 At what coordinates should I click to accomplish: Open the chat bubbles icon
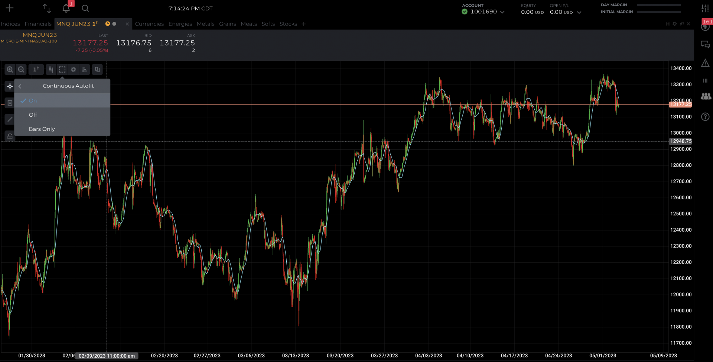tap(705, 45)
